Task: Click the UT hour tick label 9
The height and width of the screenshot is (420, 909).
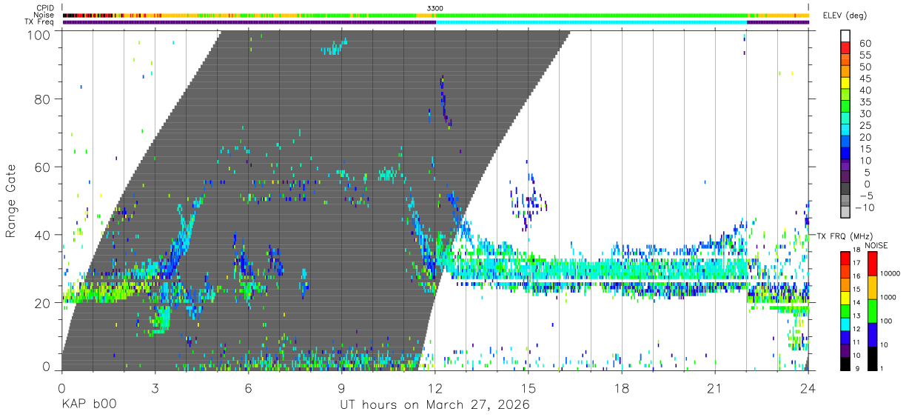Action: tap(341, 387)
